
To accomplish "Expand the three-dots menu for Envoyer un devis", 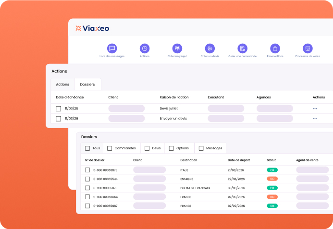I will 315,119.
